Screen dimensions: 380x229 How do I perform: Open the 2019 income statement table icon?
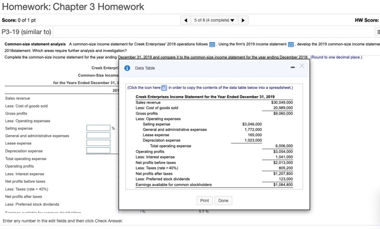pyautogui.click(x=291, y=44)
